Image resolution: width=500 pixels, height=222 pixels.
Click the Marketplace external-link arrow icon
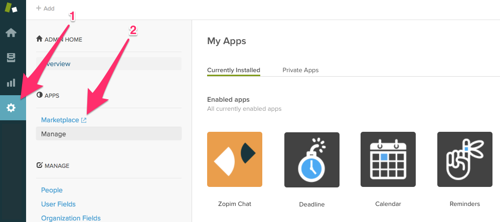pyautogui.click(x=84, y=120)
